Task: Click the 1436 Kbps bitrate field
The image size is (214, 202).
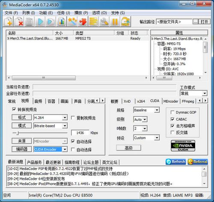Action: (80, 133)
